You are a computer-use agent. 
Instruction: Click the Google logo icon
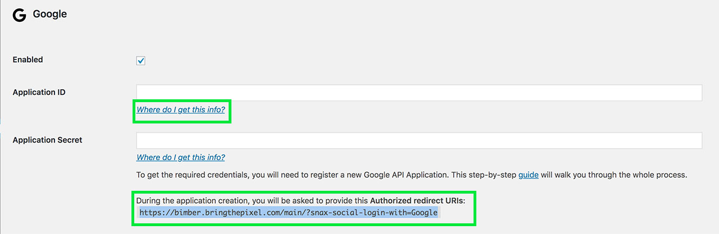(19, 15)
